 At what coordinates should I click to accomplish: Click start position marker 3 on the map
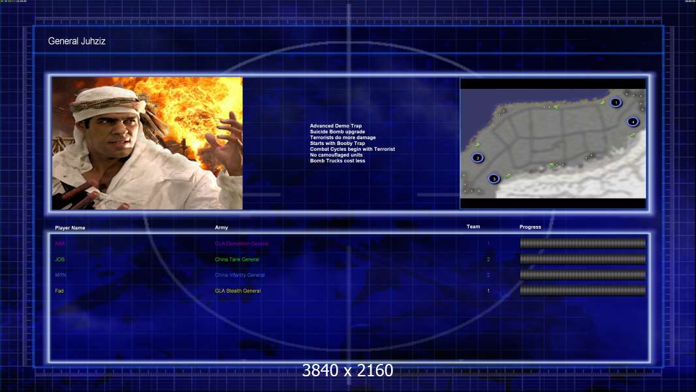[494, 179]
